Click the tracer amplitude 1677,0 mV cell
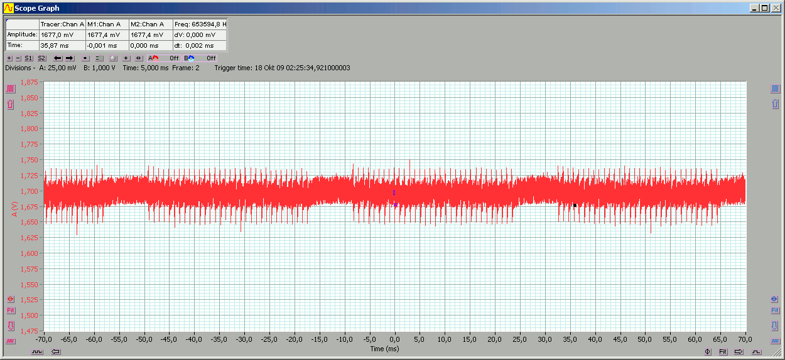 point(62,35)
